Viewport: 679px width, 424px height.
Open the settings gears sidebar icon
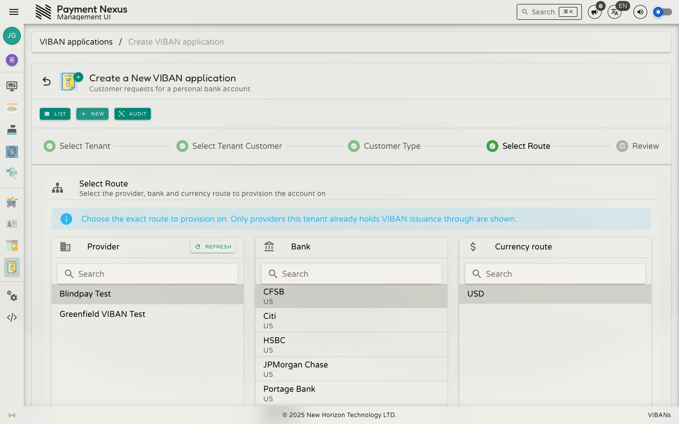pos(12,296)
